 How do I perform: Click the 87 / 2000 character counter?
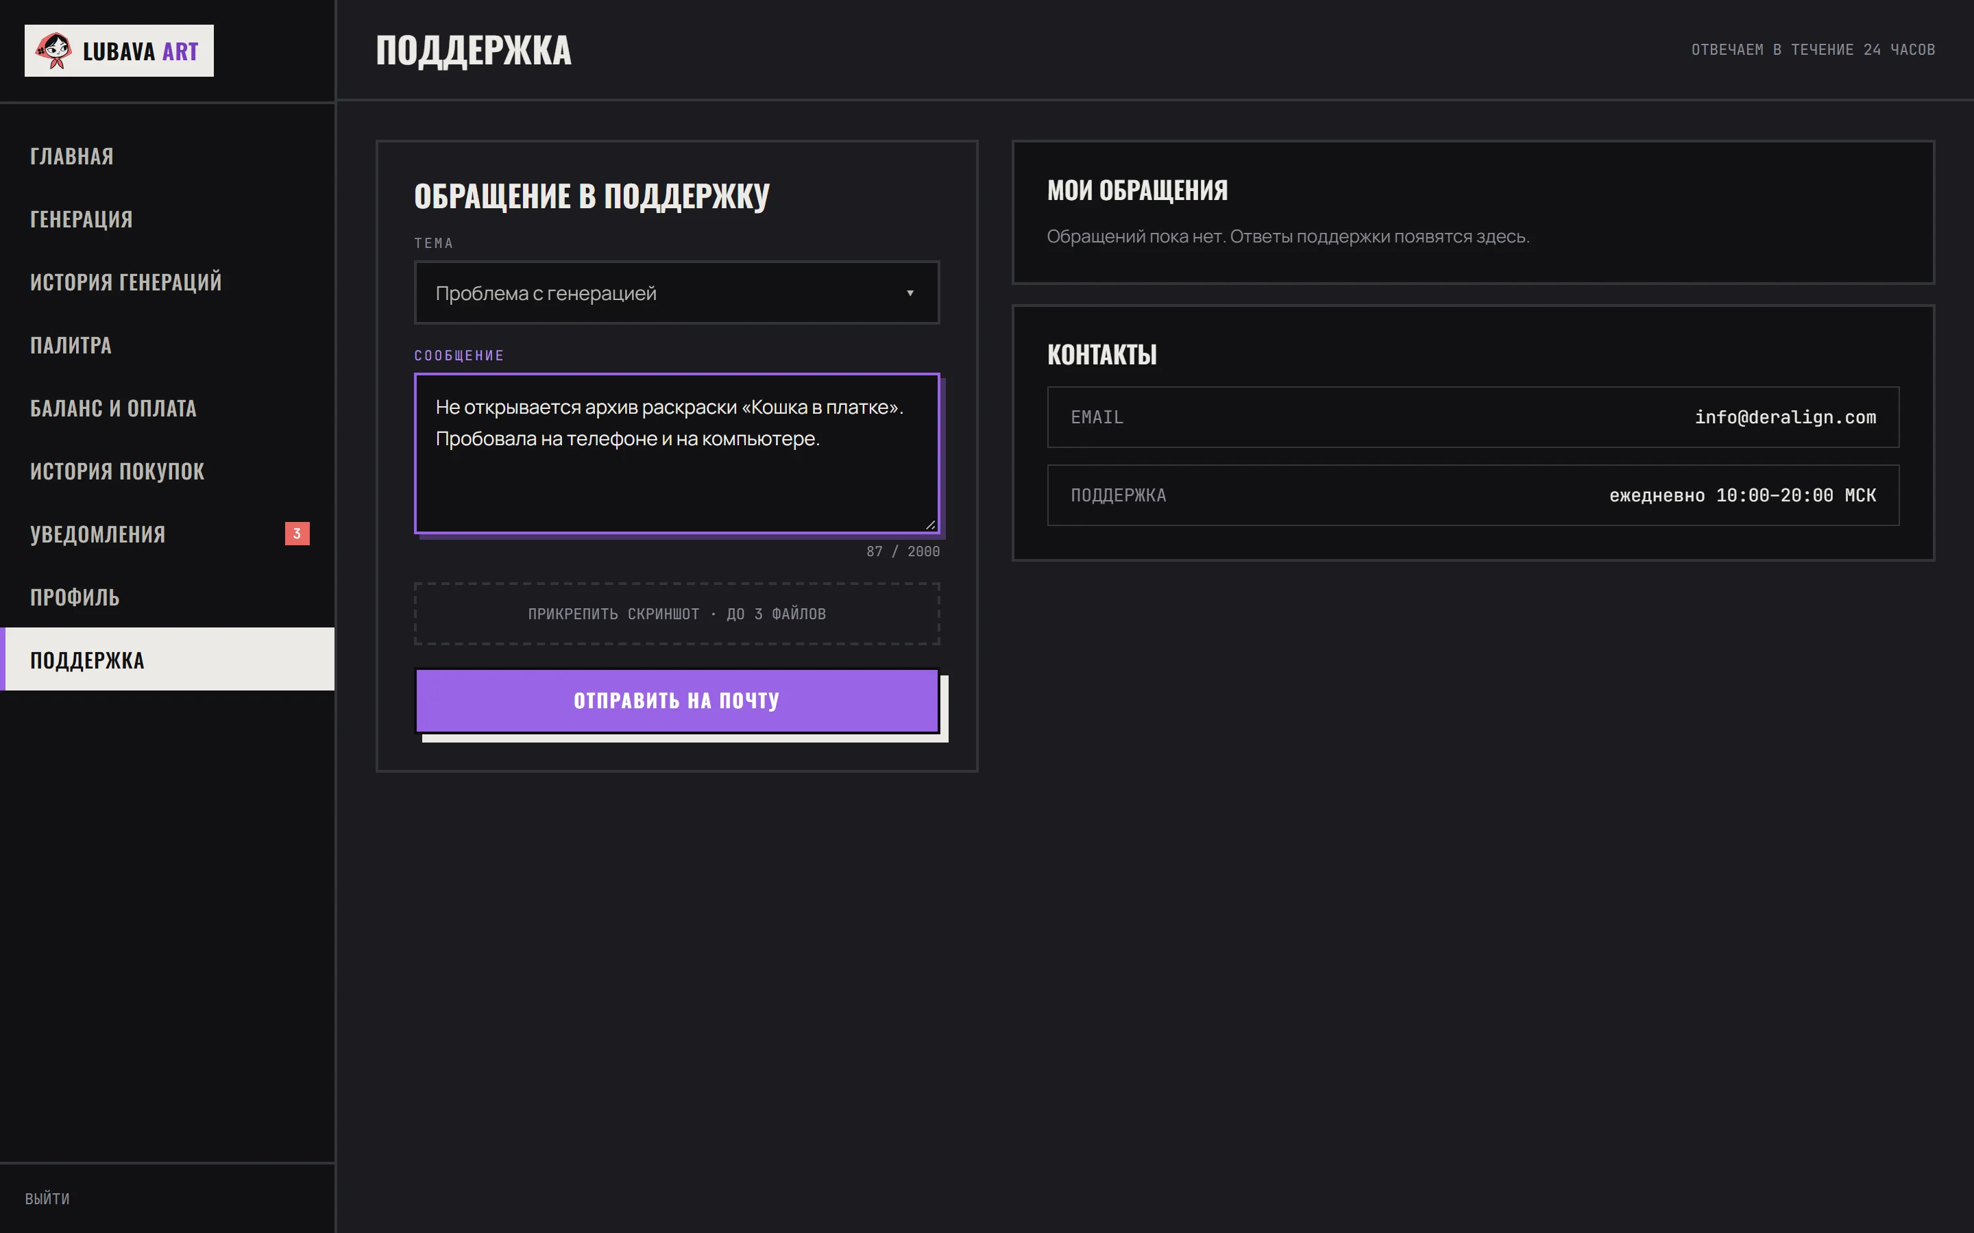click(x=903, y=551)
